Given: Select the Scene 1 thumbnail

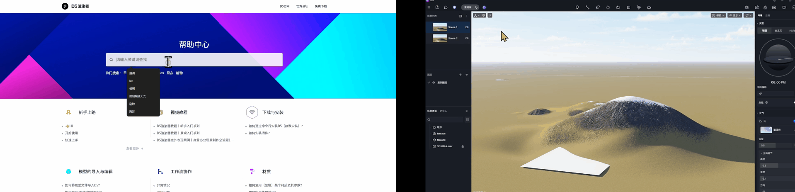Looking at the screenshot, I should tap(440, 27).
